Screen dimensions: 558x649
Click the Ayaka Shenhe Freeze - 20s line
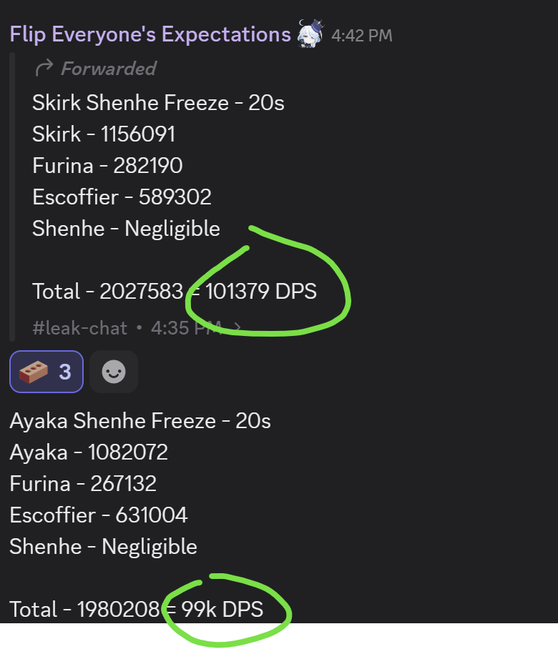[x=140, y=421]
